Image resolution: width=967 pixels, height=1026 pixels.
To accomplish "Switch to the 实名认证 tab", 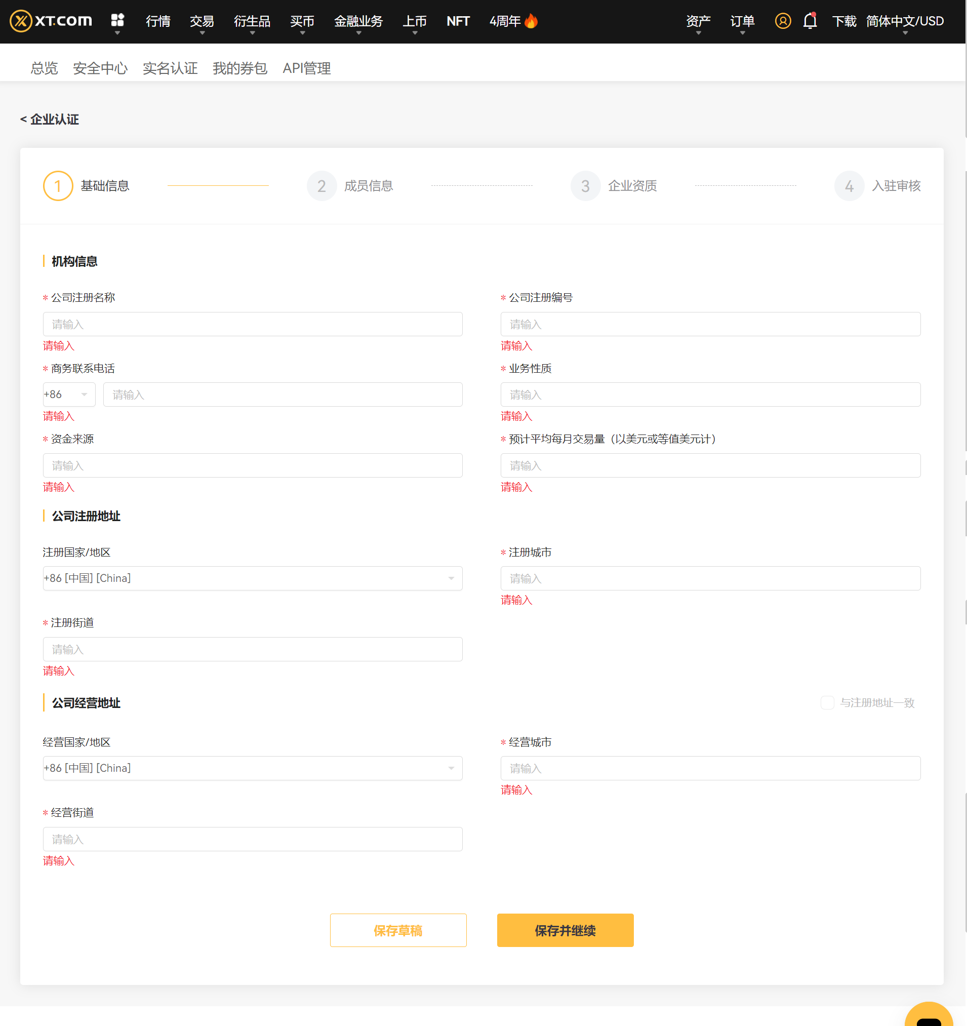I will [170, 68].
